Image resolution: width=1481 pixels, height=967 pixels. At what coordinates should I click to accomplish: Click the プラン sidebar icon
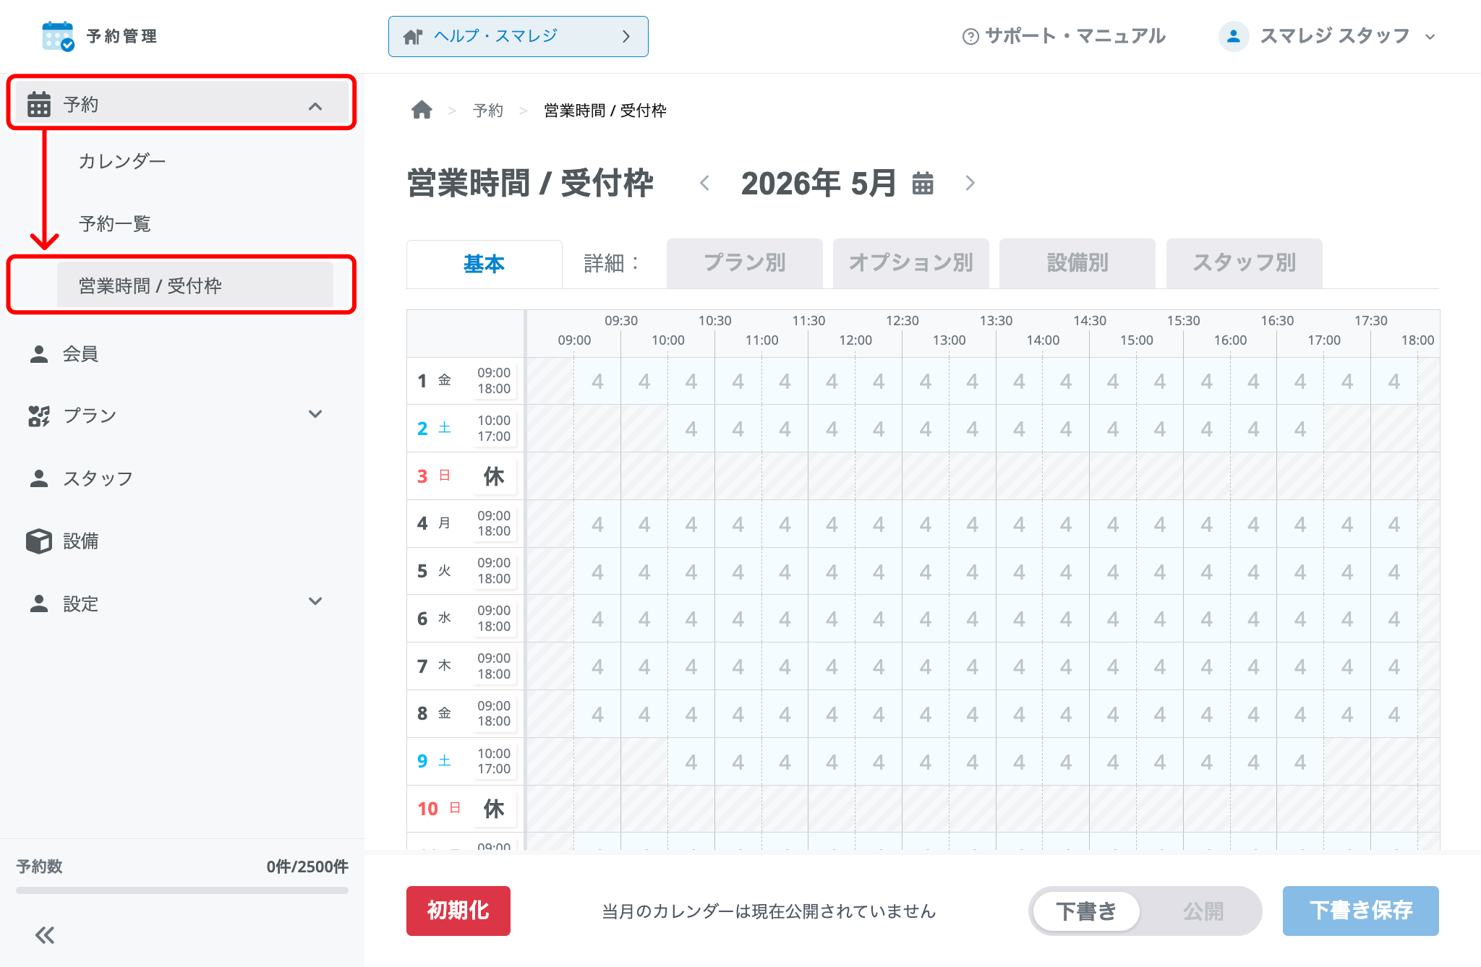[x=39, y=416]
